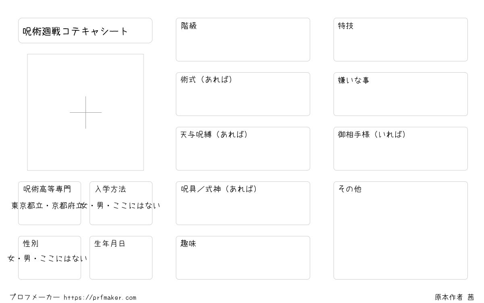Select the large その他 text area

click(x=401, y=230)
